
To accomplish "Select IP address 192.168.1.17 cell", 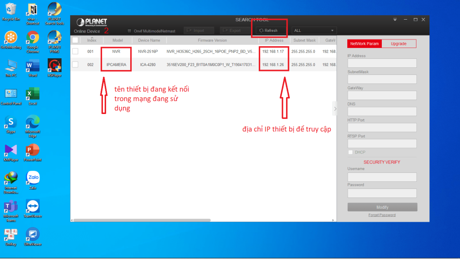I will (273, 51).
